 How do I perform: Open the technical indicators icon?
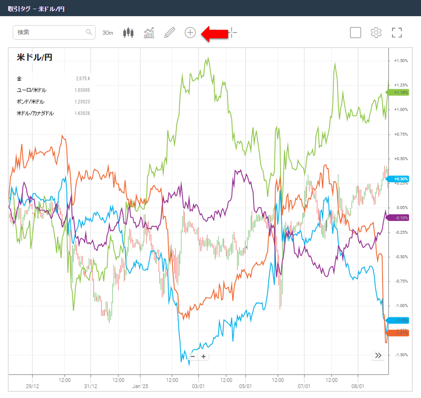click(149, 33)
